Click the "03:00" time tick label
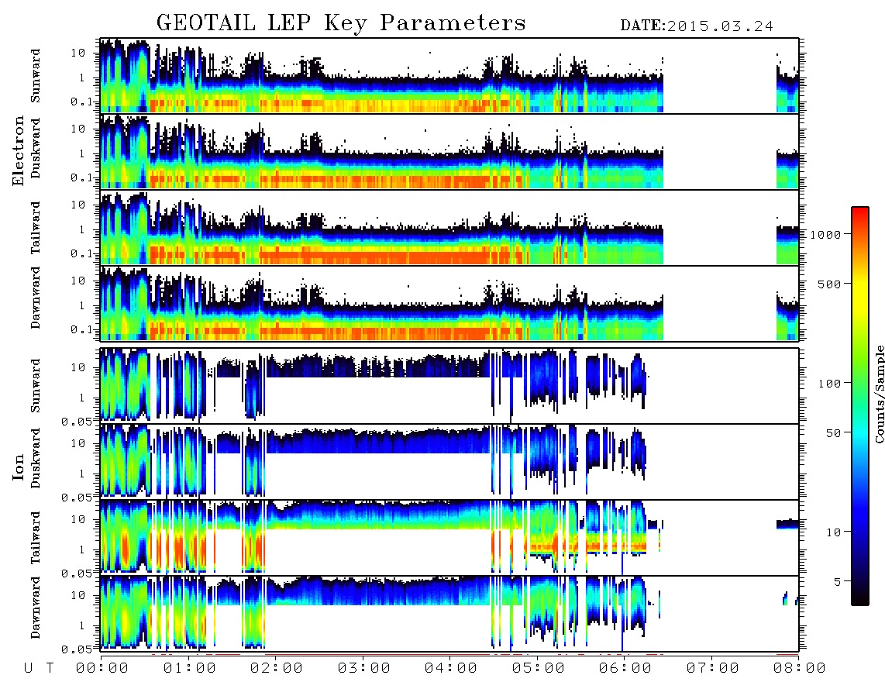Viewport: 885px width, 682px height. pos(364,668)
